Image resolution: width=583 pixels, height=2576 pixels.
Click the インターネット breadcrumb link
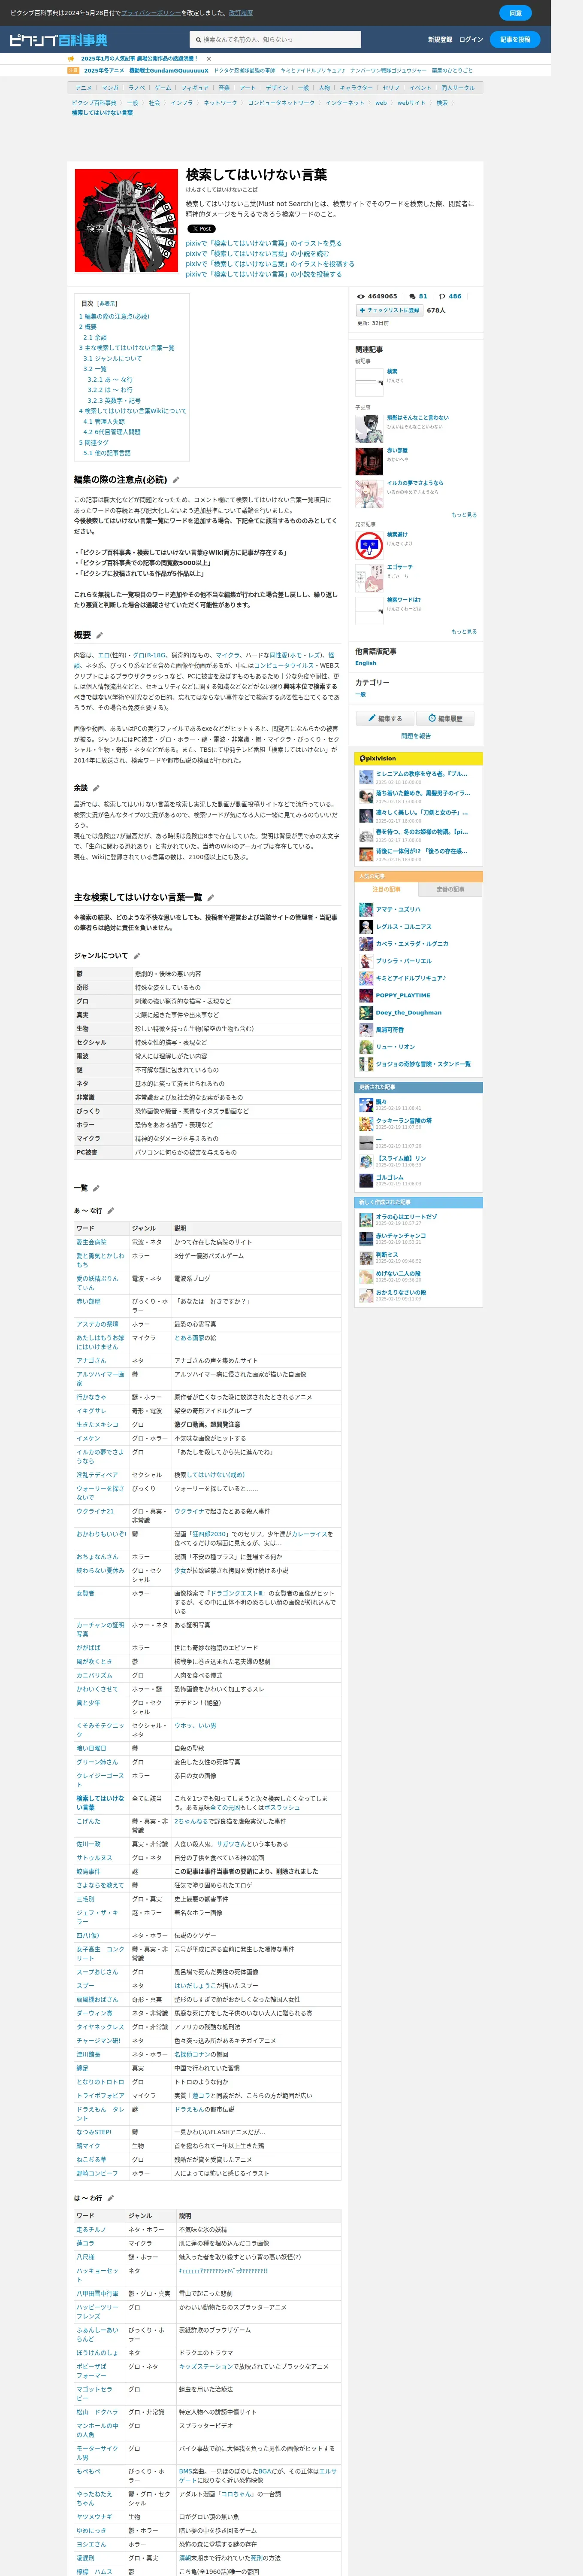344,103
